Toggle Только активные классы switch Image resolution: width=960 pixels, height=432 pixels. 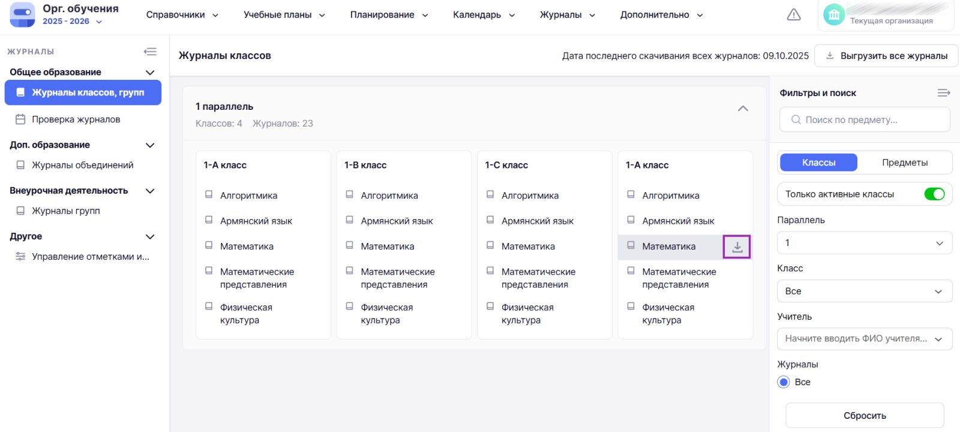pyautogui.click(x=934, y=194)
